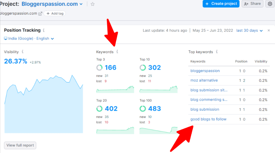275x153 pixels.
Task: Click the Top 3 keyword count 166
Action: pyautogui.click(x=111, y=67)
